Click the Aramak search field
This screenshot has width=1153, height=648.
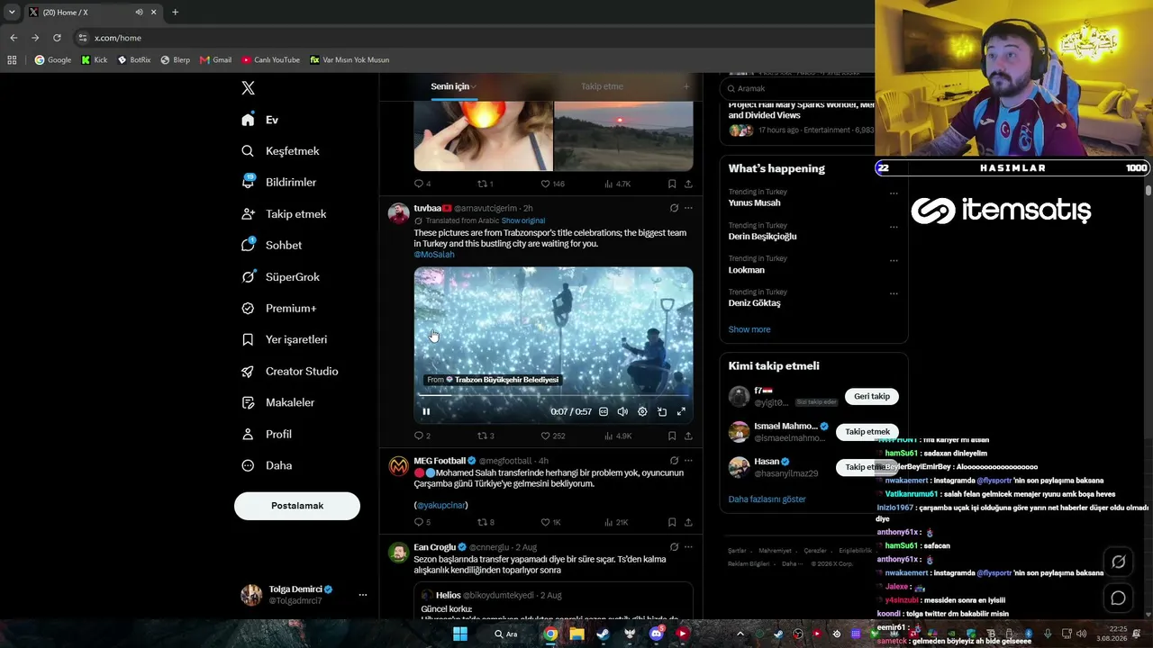(797, 88)
